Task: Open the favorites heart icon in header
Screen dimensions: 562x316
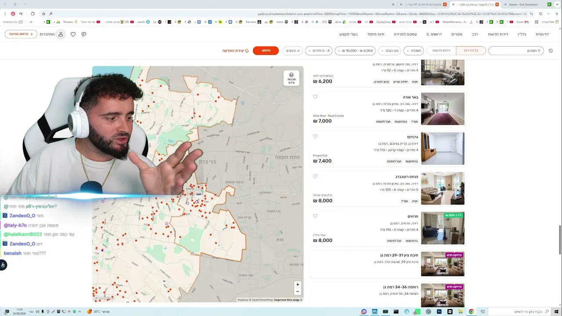Action: click(73, 34)
